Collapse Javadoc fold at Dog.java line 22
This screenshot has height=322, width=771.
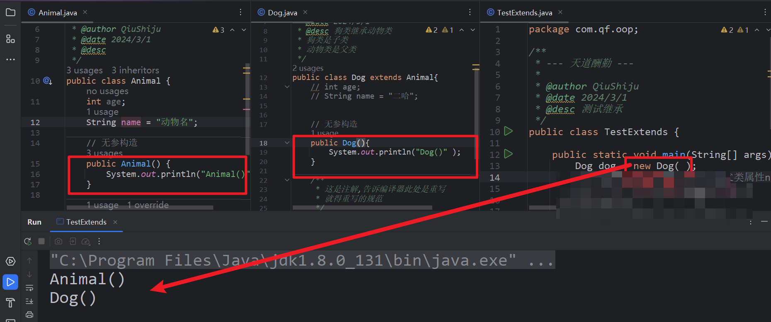287,180
